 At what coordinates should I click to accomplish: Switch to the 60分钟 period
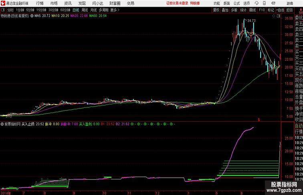(x=65, y=10)
